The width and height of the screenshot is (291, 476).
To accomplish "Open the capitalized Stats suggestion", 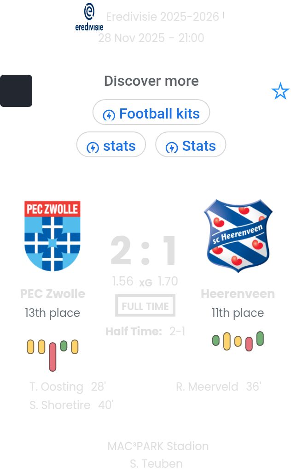I will click(x=191, y=146).
